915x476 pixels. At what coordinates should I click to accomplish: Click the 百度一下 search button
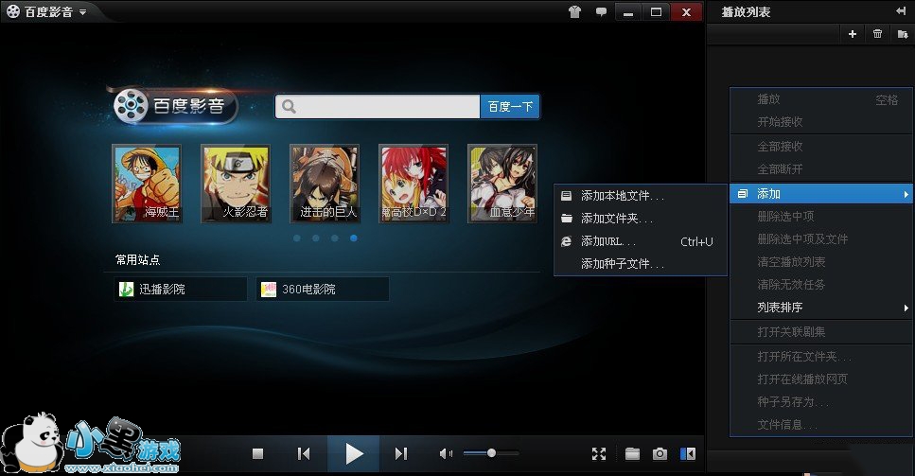click(510, 107)
